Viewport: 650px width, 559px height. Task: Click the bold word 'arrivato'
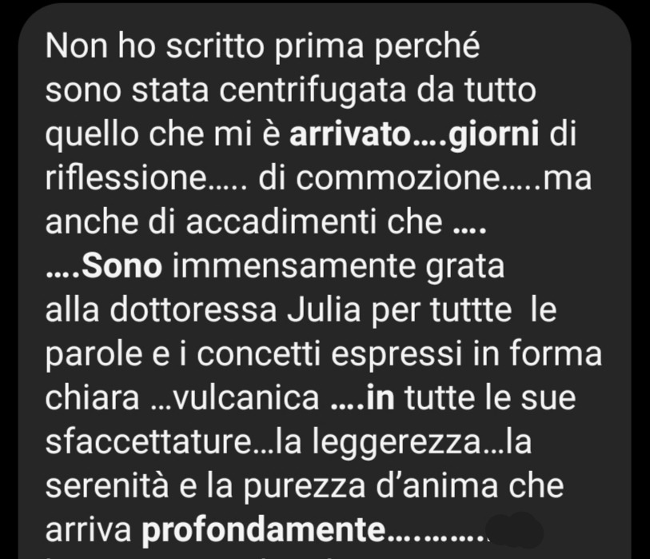[350, 134]
